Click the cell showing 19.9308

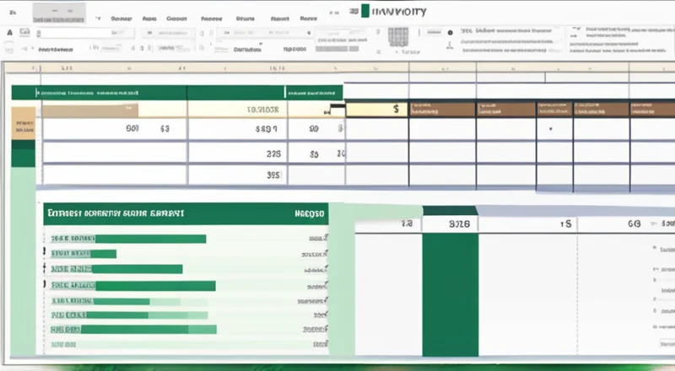click(x=262, y=109)
